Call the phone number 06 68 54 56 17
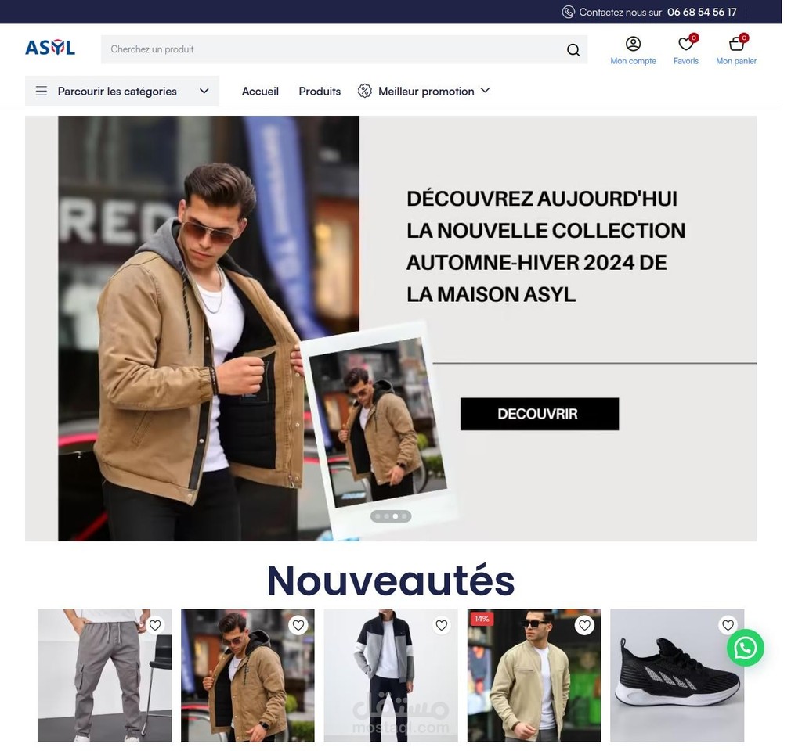 pos(702,12)
